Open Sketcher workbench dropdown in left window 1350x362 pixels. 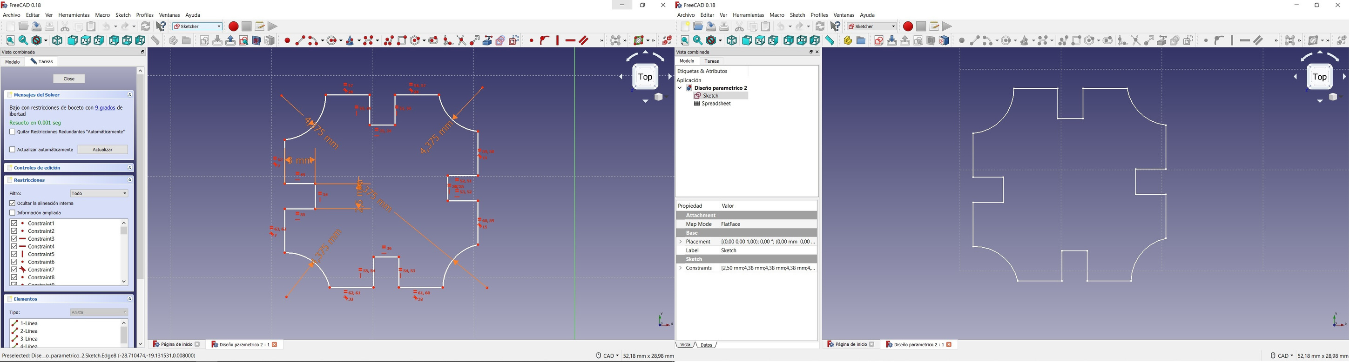(x=197, y=26)
